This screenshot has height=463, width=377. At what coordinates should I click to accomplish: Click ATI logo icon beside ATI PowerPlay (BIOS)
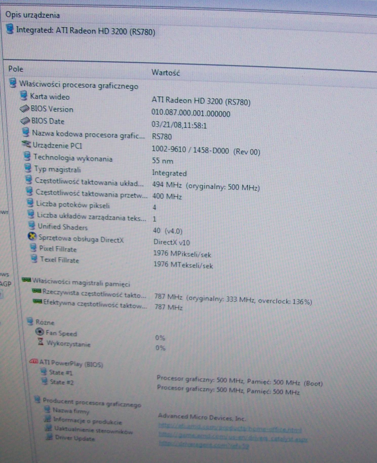[34, 362]
